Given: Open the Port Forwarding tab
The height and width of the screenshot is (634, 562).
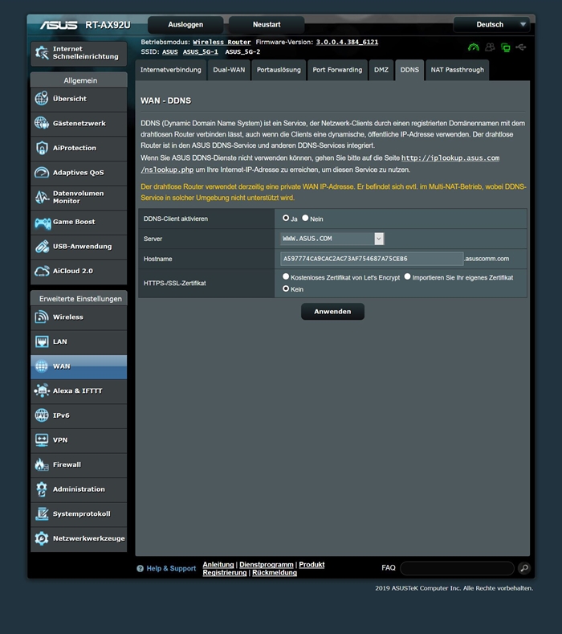Looking at the screenshot, I should point(337,70).
